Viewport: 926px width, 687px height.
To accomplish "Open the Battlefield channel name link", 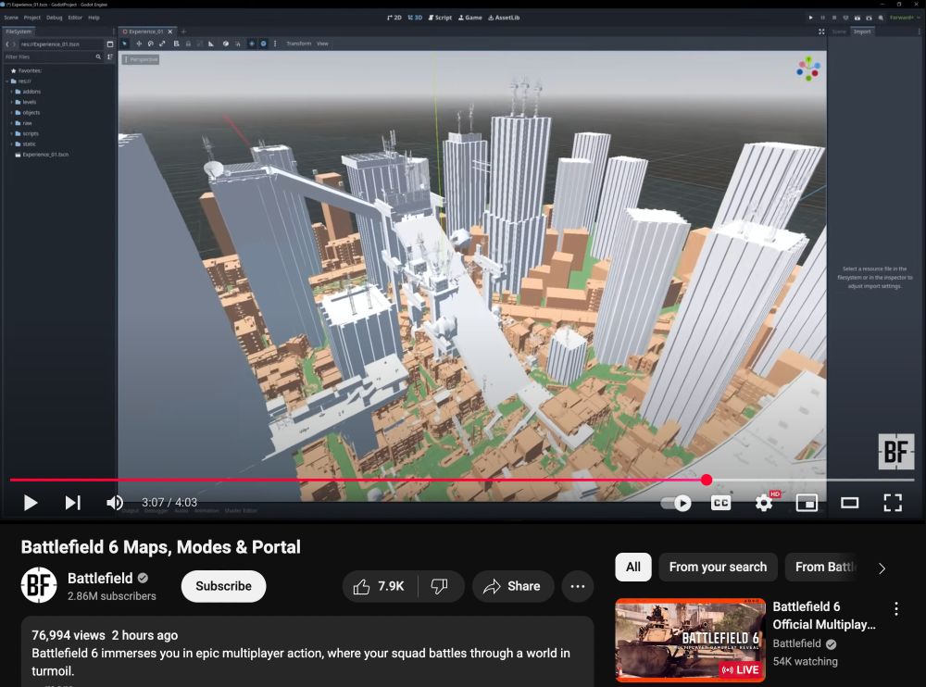I will tap(100, 579).
